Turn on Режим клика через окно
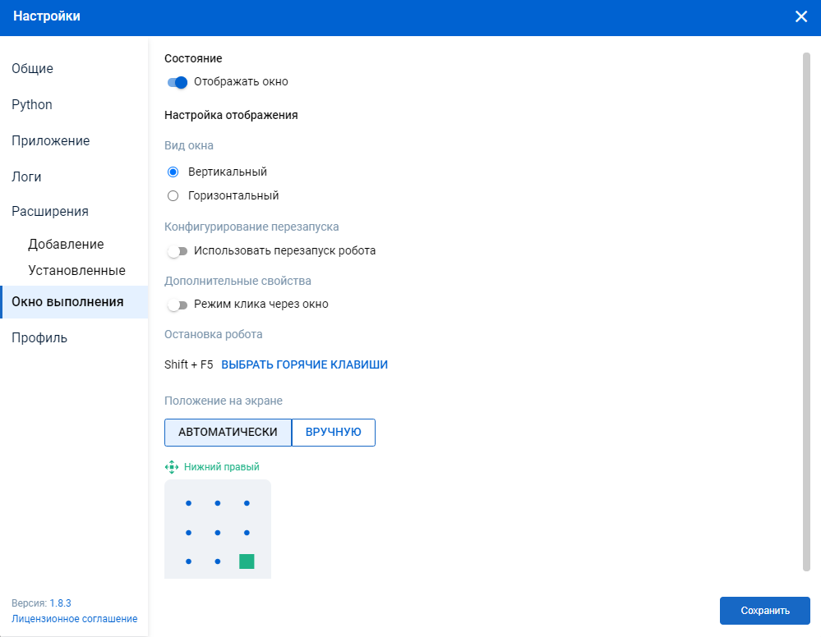The image size is (821, 637). tap(178, 305)
